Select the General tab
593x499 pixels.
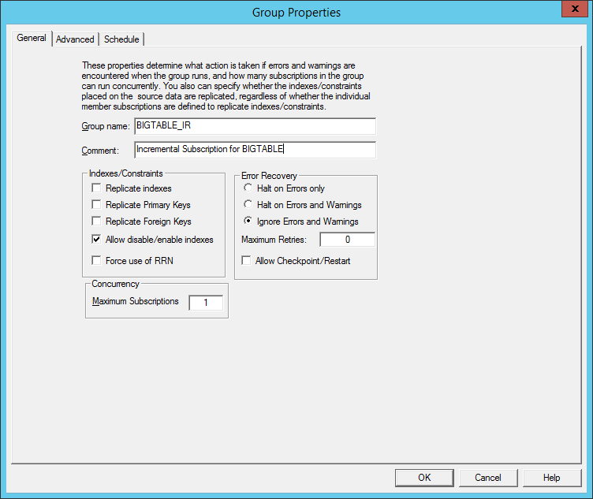tap(32, 39)
